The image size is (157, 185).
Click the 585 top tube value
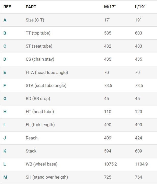[108, 33]
